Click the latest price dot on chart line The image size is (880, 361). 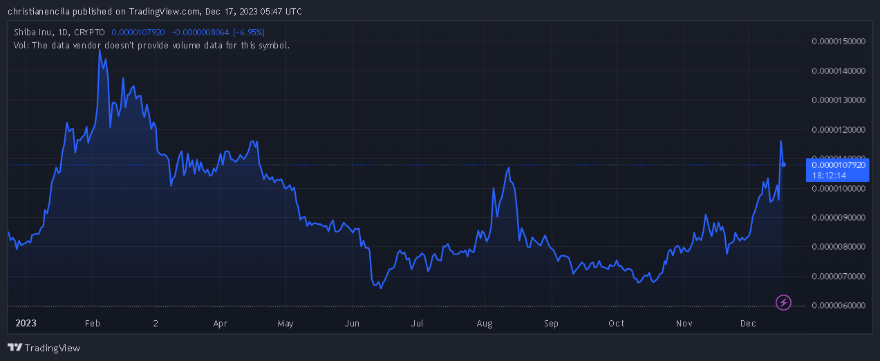[783, 165]
